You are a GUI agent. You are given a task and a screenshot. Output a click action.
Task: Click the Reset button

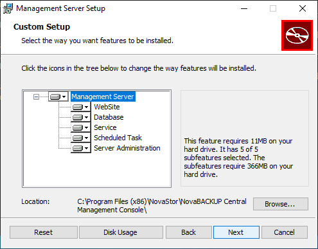(x=44, y=232)
